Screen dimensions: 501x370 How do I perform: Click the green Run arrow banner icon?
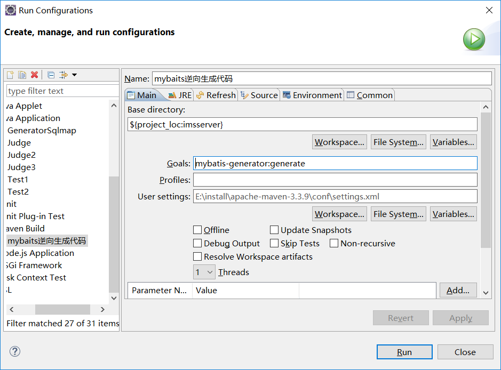[474, 39]
